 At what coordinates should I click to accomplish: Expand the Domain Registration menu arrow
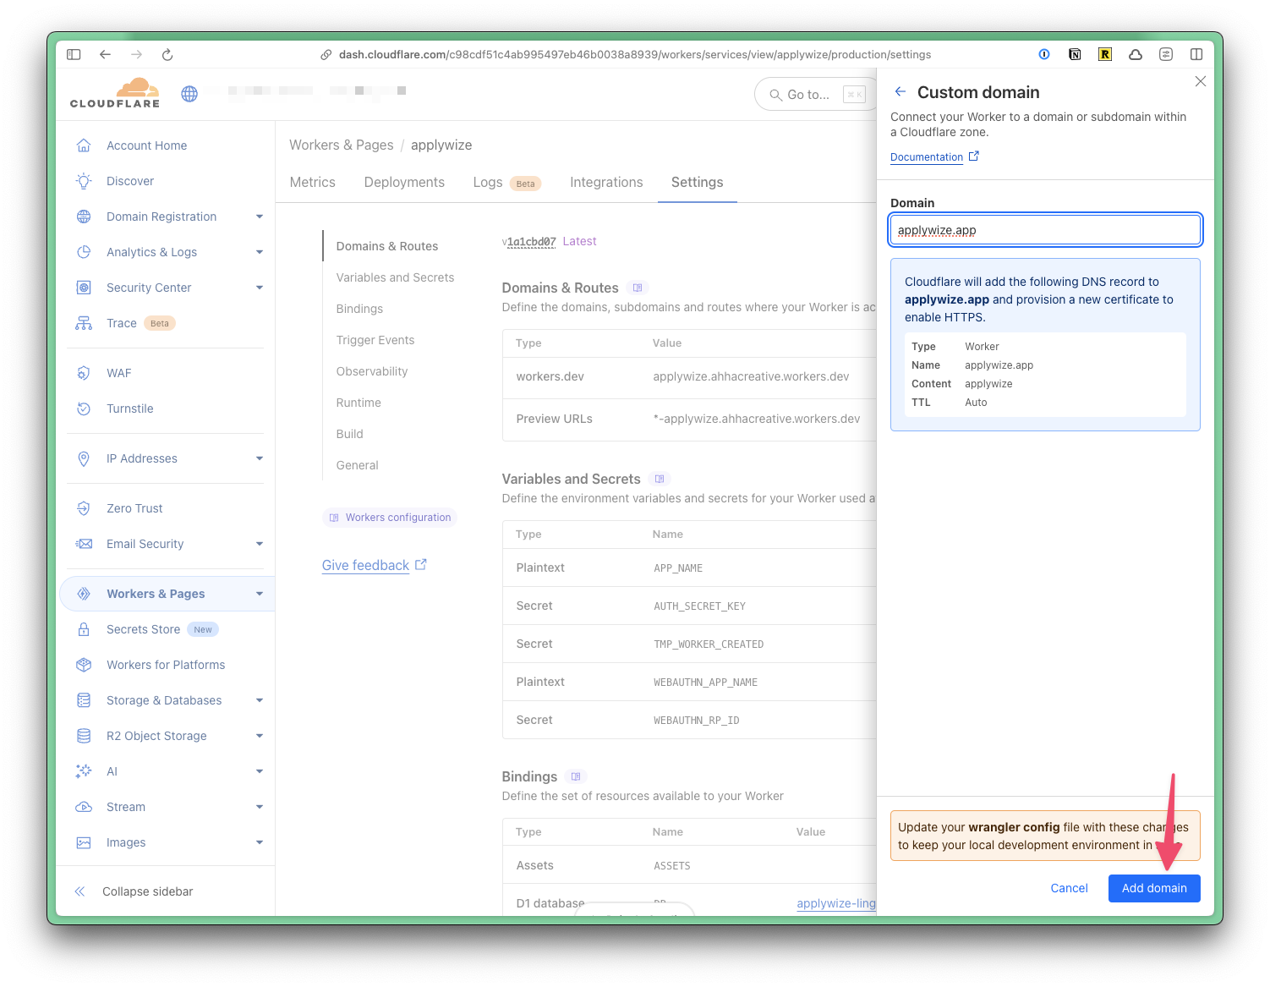click(260, 217)
